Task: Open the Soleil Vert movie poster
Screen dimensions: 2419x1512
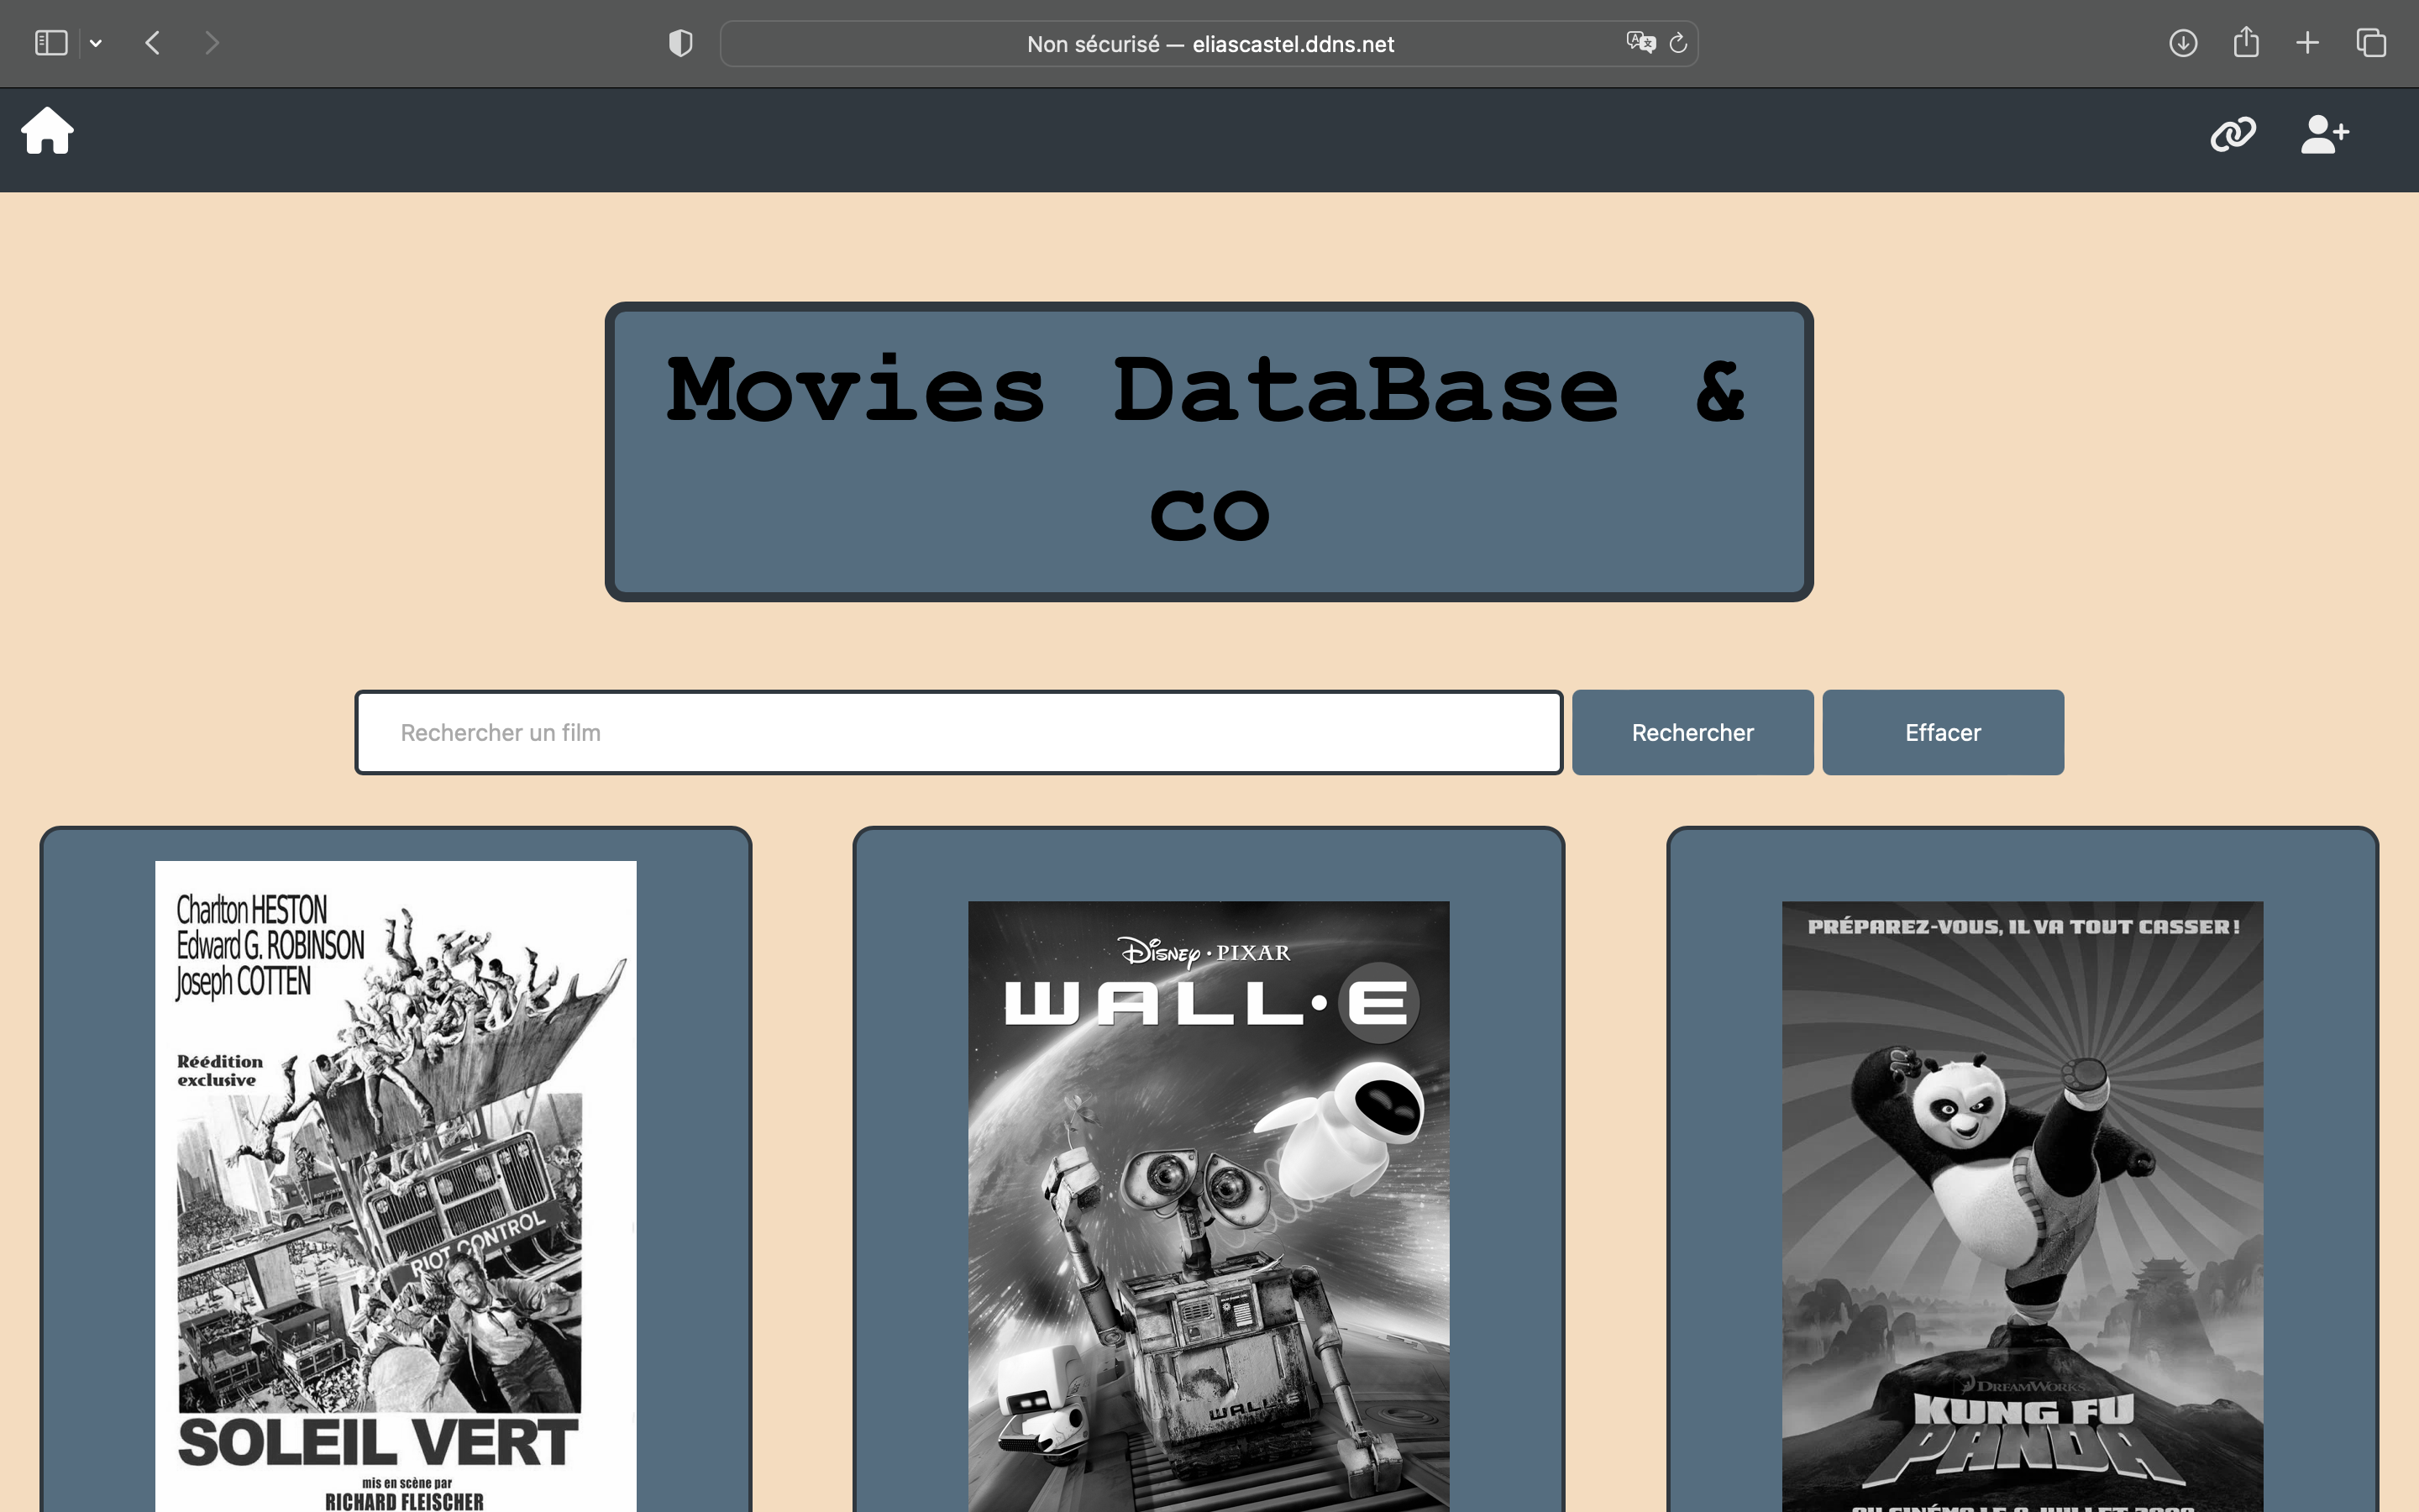Action: click(396, 1185)
